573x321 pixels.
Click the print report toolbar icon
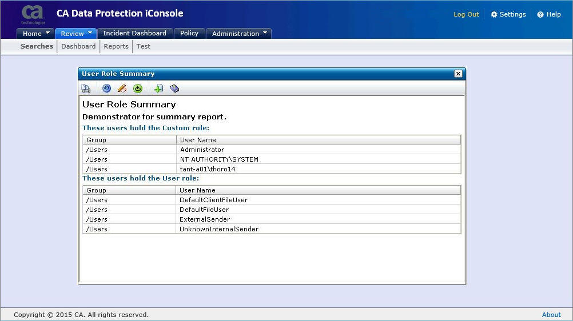[x=86, y=89]
